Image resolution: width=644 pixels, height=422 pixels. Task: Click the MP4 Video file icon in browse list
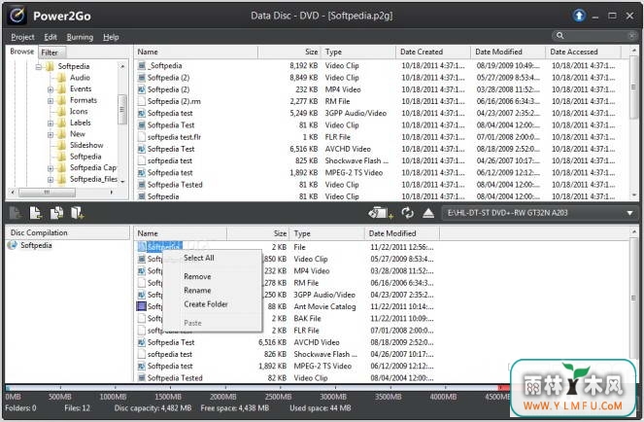tap(142, 89)
